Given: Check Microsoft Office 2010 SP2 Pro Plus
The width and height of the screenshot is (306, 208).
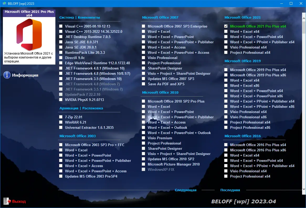Looking at the screenshot, I should [x=144, y=101].
